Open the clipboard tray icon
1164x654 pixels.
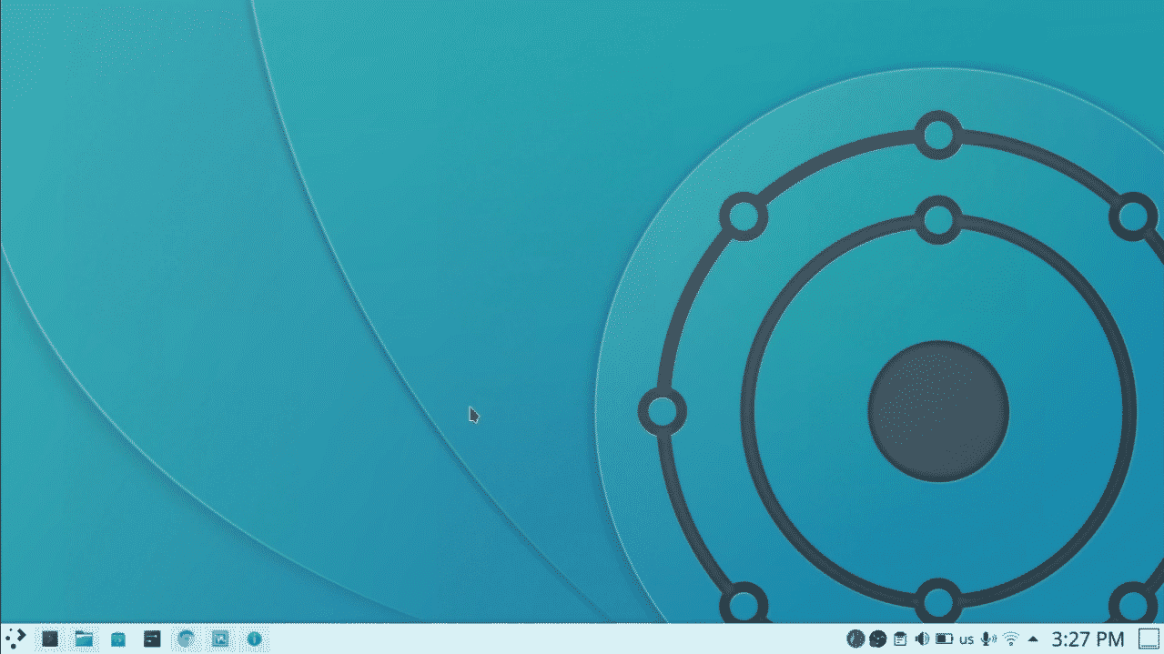click(899, 639)
